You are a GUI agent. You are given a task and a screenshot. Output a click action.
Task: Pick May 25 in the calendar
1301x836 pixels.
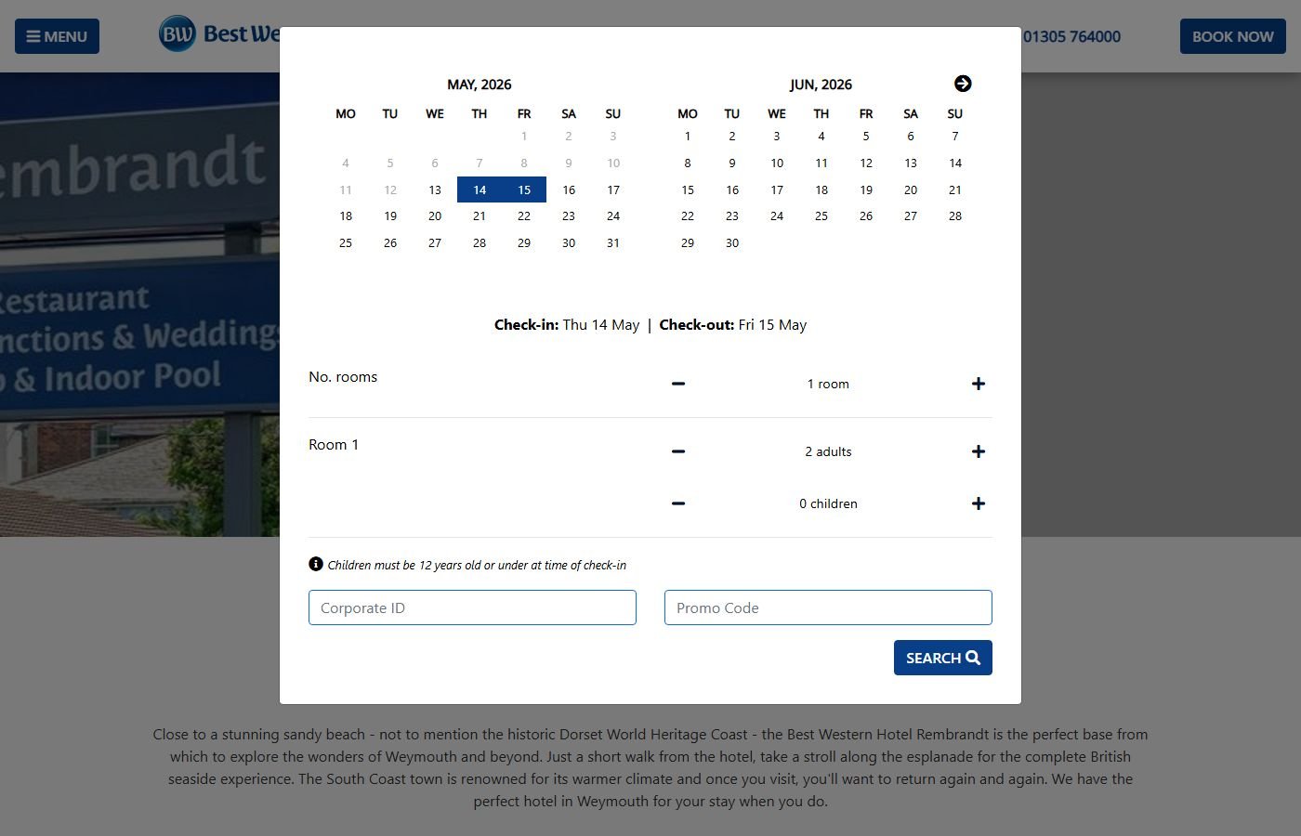tap(346, 242)
